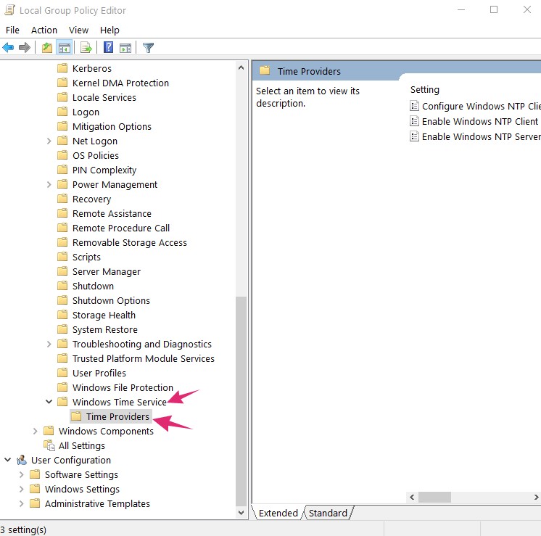Select User Profiles folder
The width and height of the screenshot is (541, 536).
[99, 373]
